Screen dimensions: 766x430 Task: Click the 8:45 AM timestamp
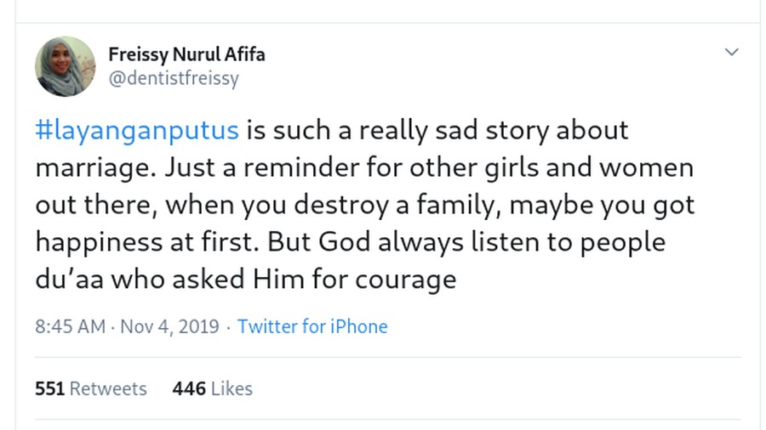[71, 326]
